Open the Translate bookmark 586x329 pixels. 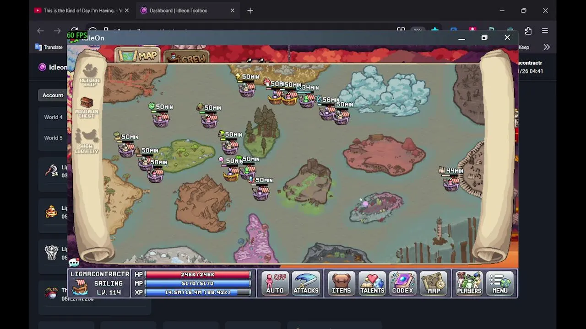click(49, 47)
